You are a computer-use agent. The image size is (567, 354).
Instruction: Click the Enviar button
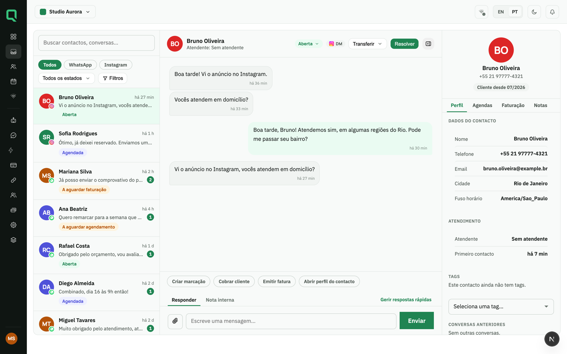tap(416, 321)
